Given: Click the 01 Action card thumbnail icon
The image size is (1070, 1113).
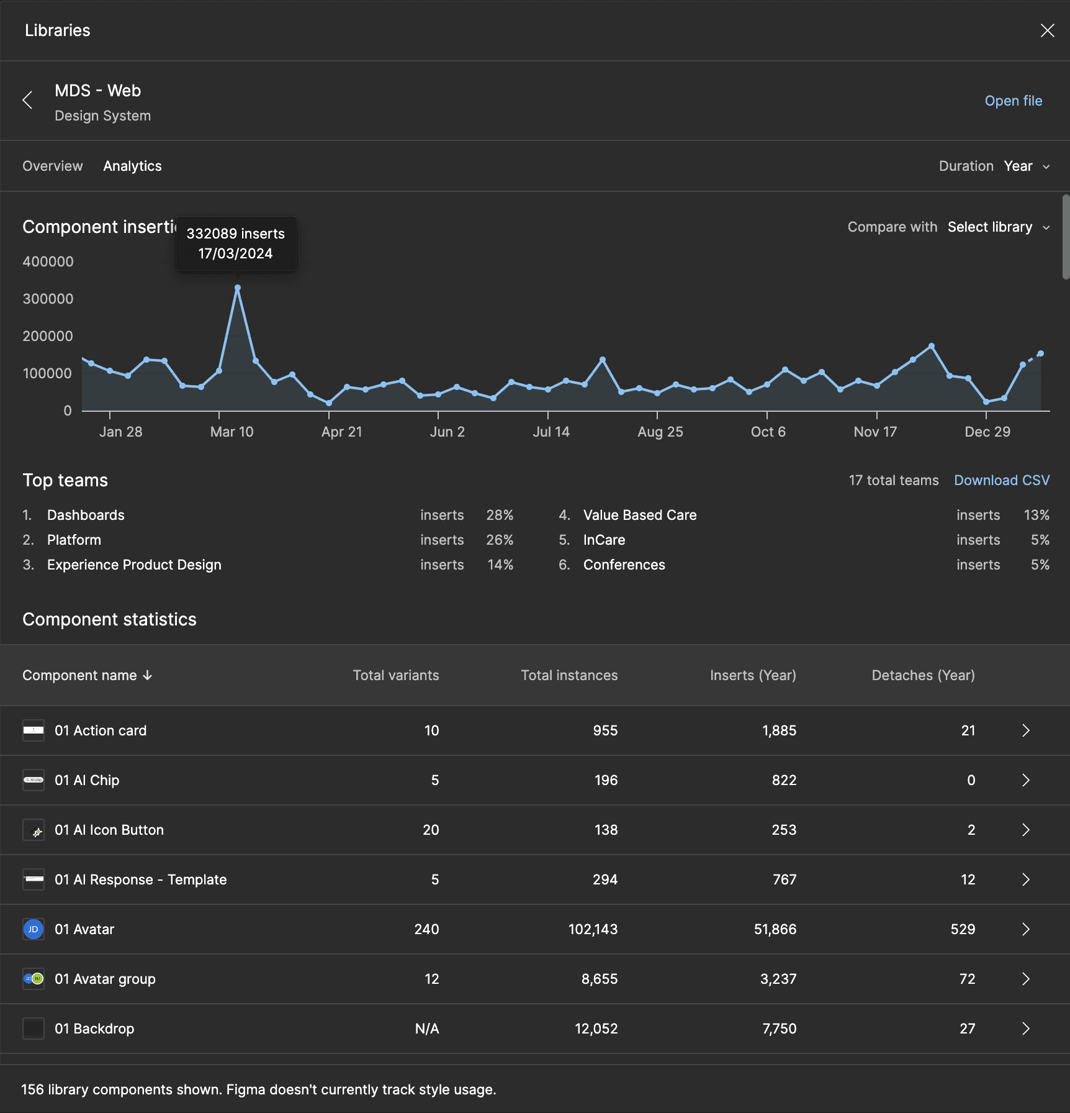Looking at the screenshot, I should pos(34,730).
